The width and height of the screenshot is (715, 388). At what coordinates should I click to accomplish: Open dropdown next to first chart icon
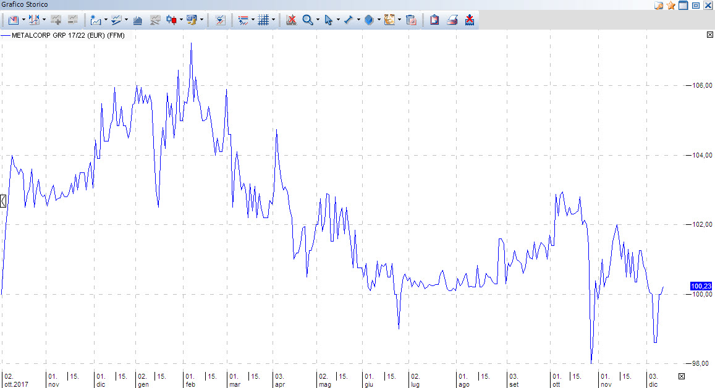(23, 20)
